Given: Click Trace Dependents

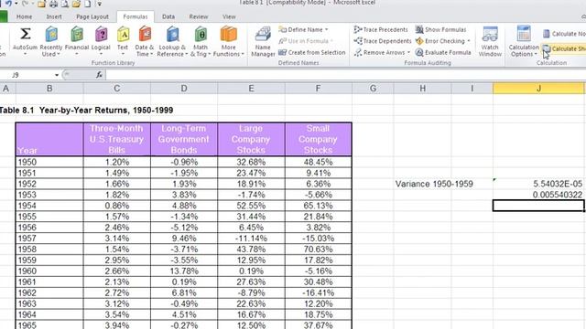Looking at the screenshot, I should coord(383,41).
